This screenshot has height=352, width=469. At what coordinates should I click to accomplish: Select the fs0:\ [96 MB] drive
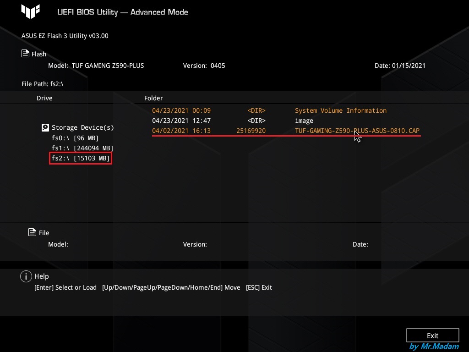(x=75, y=138)
